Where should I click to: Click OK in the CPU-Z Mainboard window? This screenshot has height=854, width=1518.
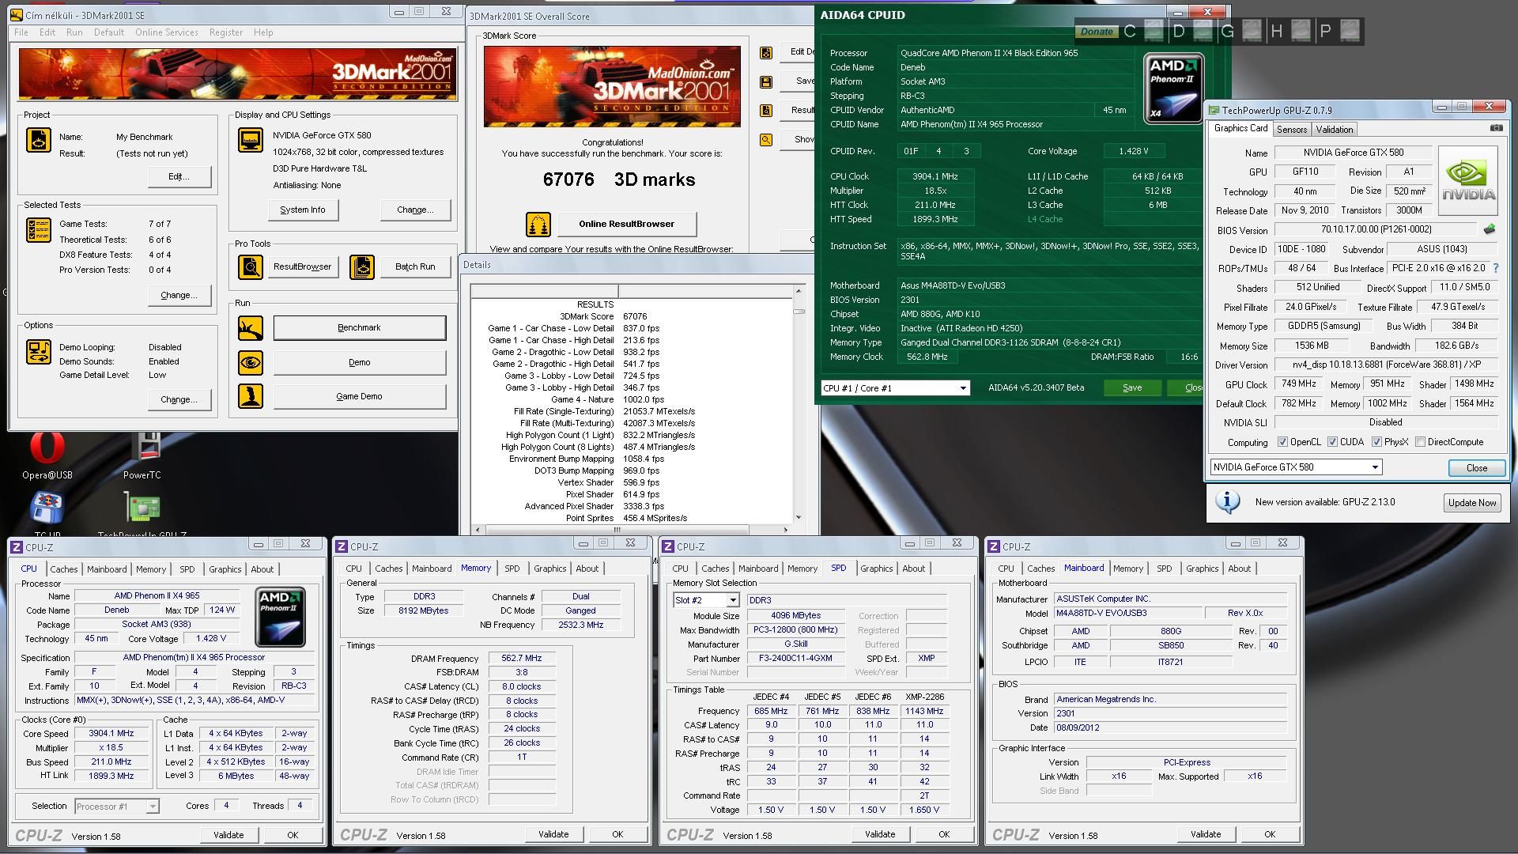coord(1270,834)
